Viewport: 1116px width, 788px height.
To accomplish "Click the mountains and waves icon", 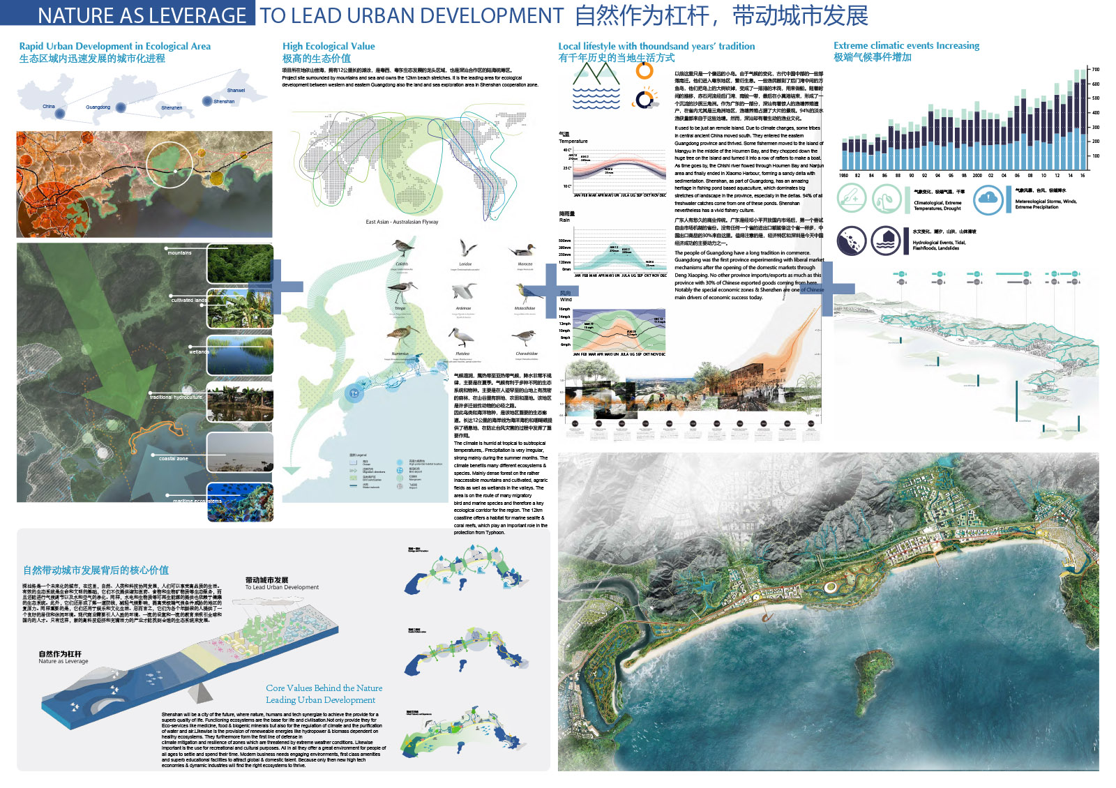I will pyautogui.click(x=596, y=86).
